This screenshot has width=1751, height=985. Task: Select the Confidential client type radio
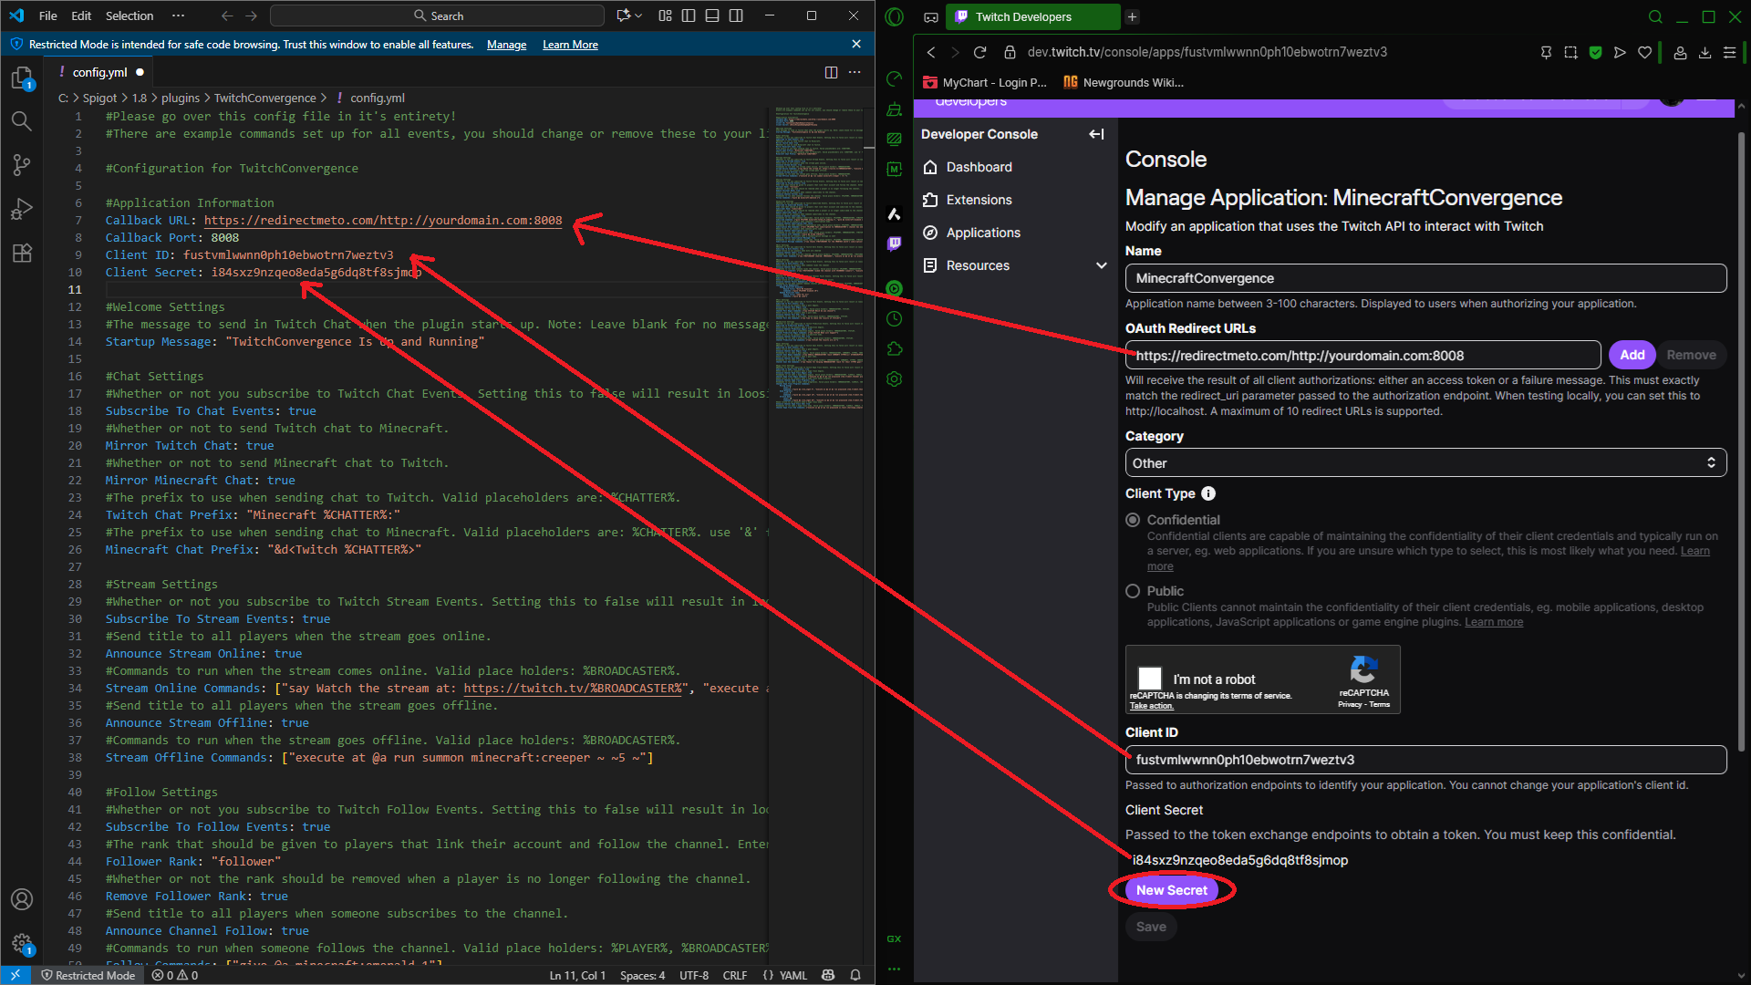1133,520
